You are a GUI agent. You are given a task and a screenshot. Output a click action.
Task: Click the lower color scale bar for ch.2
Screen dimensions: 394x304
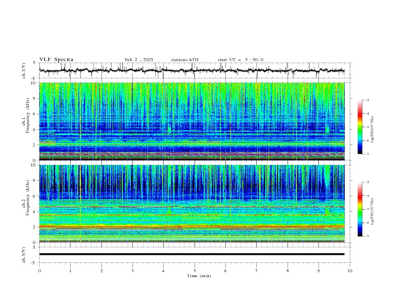(360, 209)
